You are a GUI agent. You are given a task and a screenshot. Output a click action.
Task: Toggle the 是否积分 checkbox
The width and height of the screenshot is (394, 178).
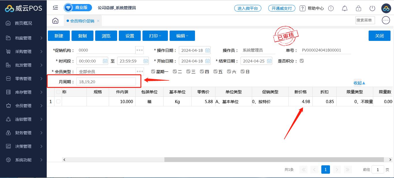coord(302,61)
